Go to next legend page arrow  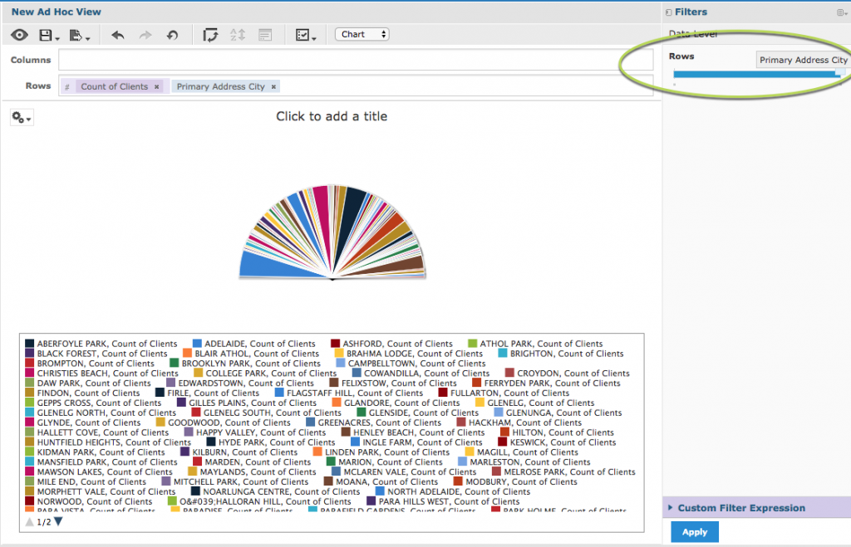pyautogui.click(x=58, y=522)
